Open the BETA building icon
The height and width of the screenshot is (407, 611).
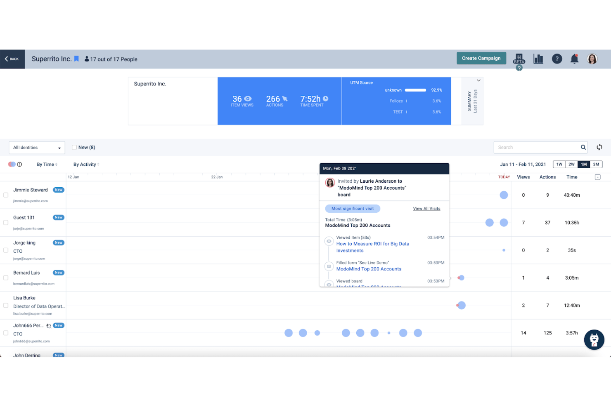coord(519,59)
